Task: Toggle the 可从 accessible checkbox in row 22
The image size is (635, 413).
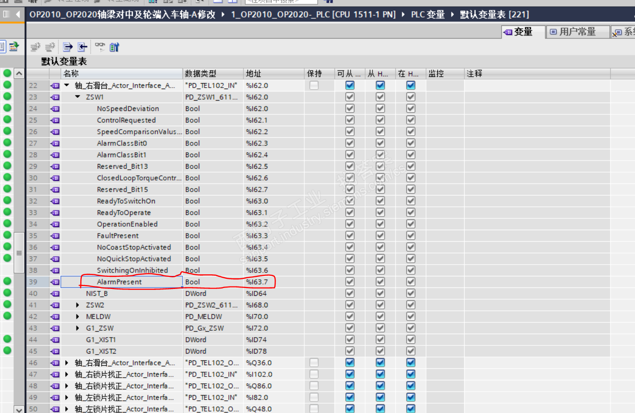Action: click(350, 86)
